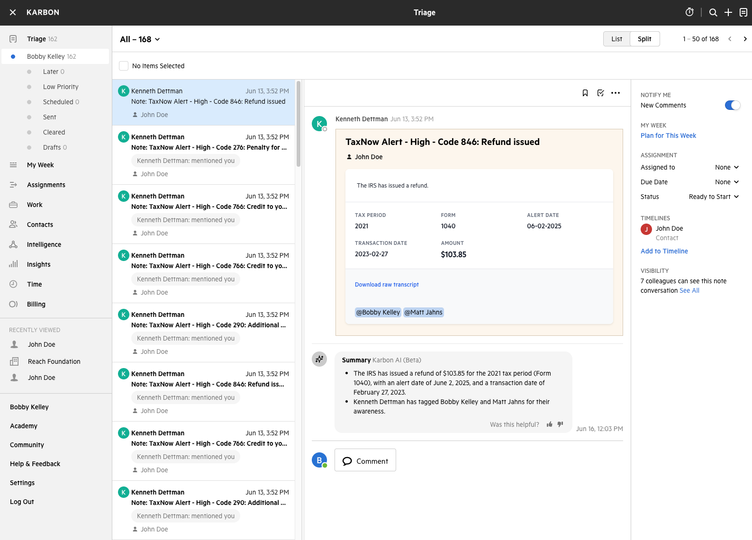Click Log Out in the sidebar
The width and height of the screenshot is (752, 540).
(22, 502)
